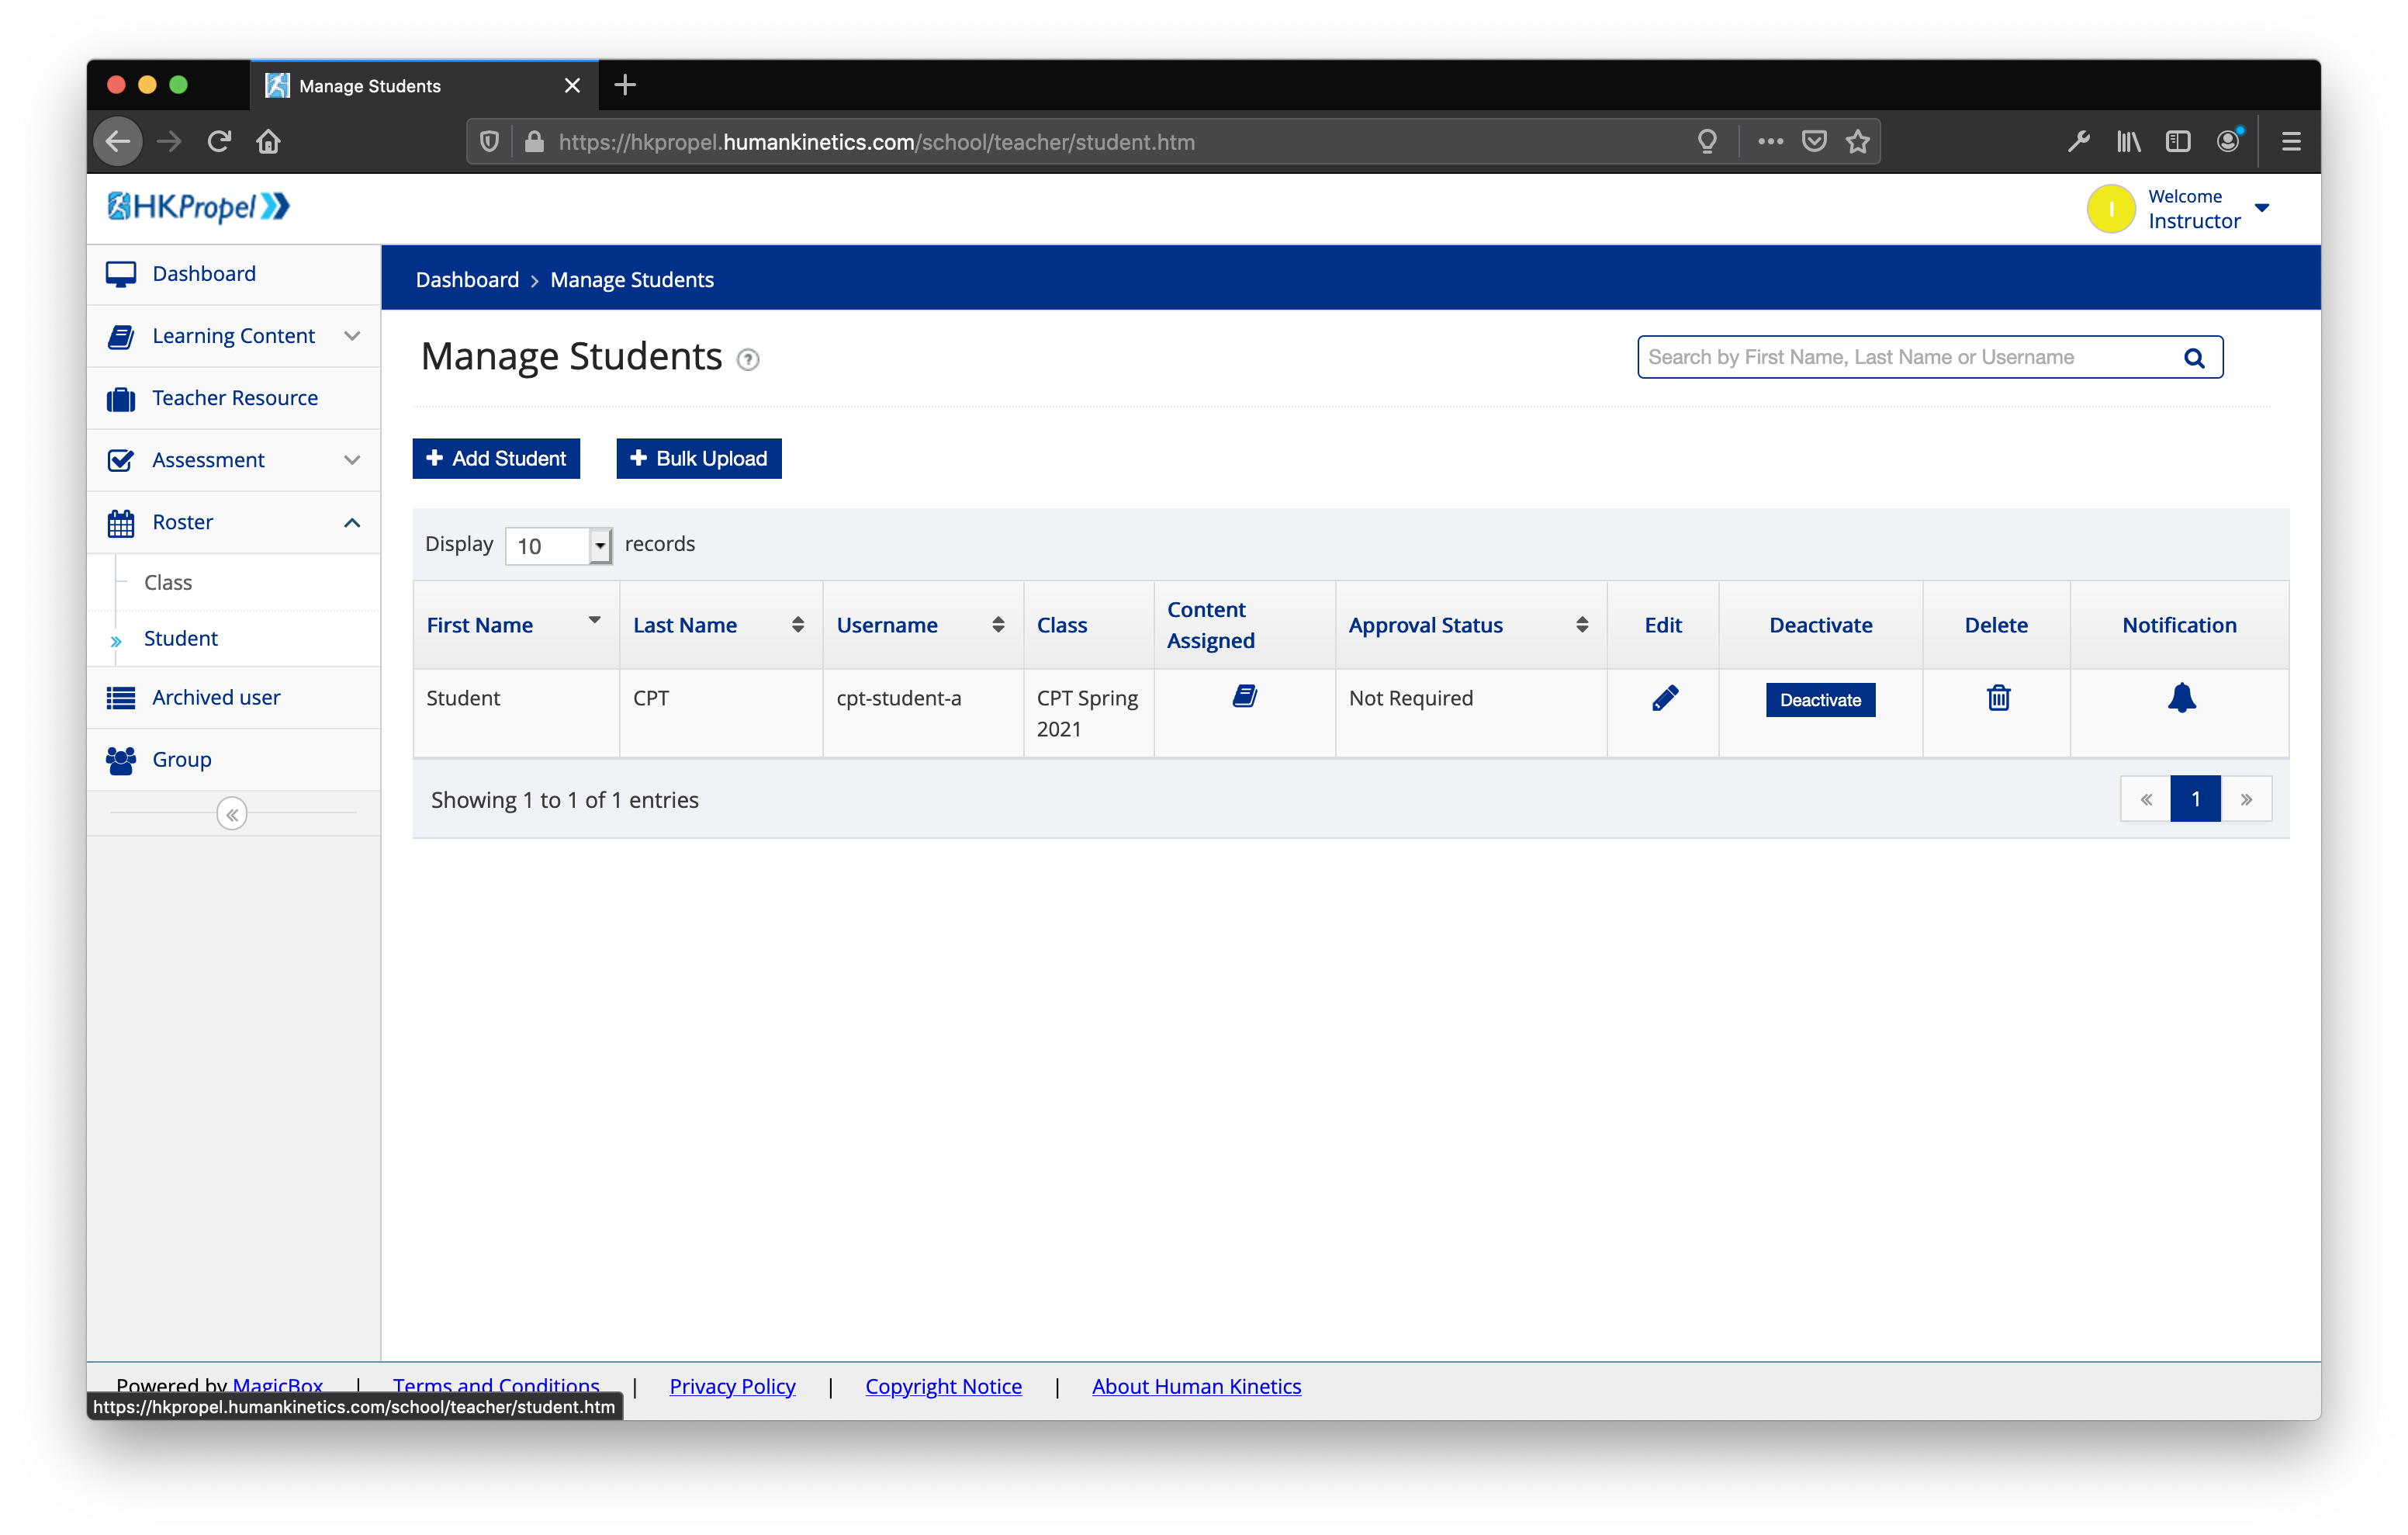Bookmark the page with the star icon
This screenshot has height=1535, width=2408.
pyautogui.click(x=1857, y=142)
